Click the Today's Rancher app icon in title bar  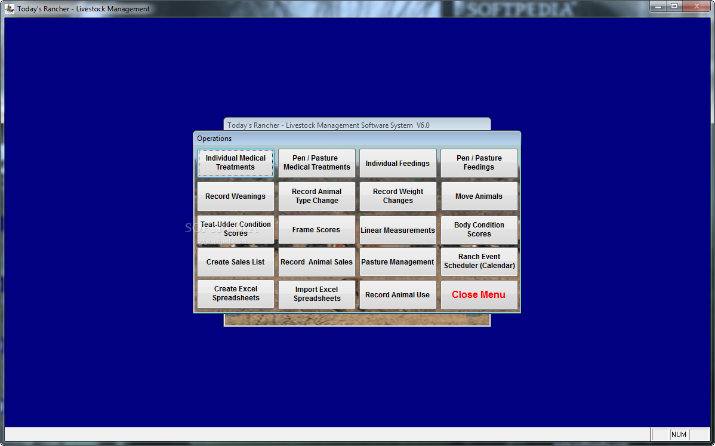click(x=9, y=9)
